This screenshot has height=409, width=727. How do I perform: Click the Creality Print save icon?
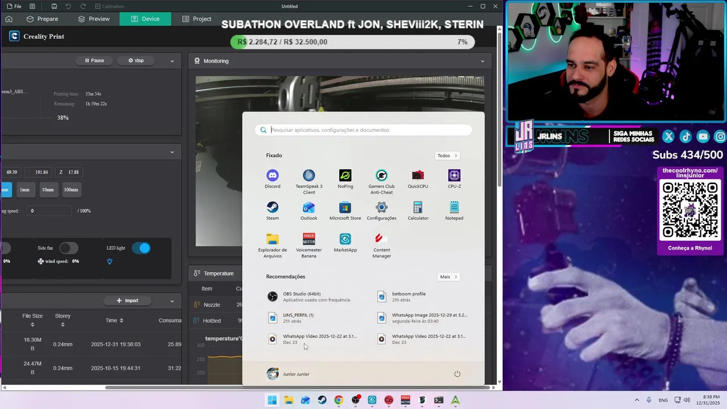tap(54, 6)
